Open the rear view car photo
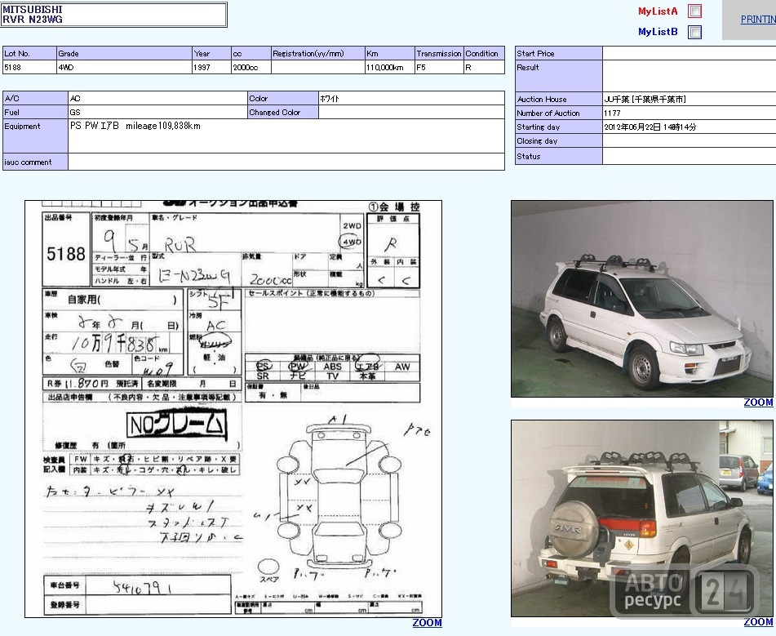776x636 pixels. click(642, 518)
